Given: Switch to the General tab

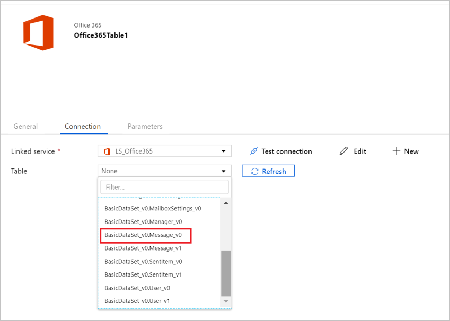Looking at the screenshot, I should [25, 126].
